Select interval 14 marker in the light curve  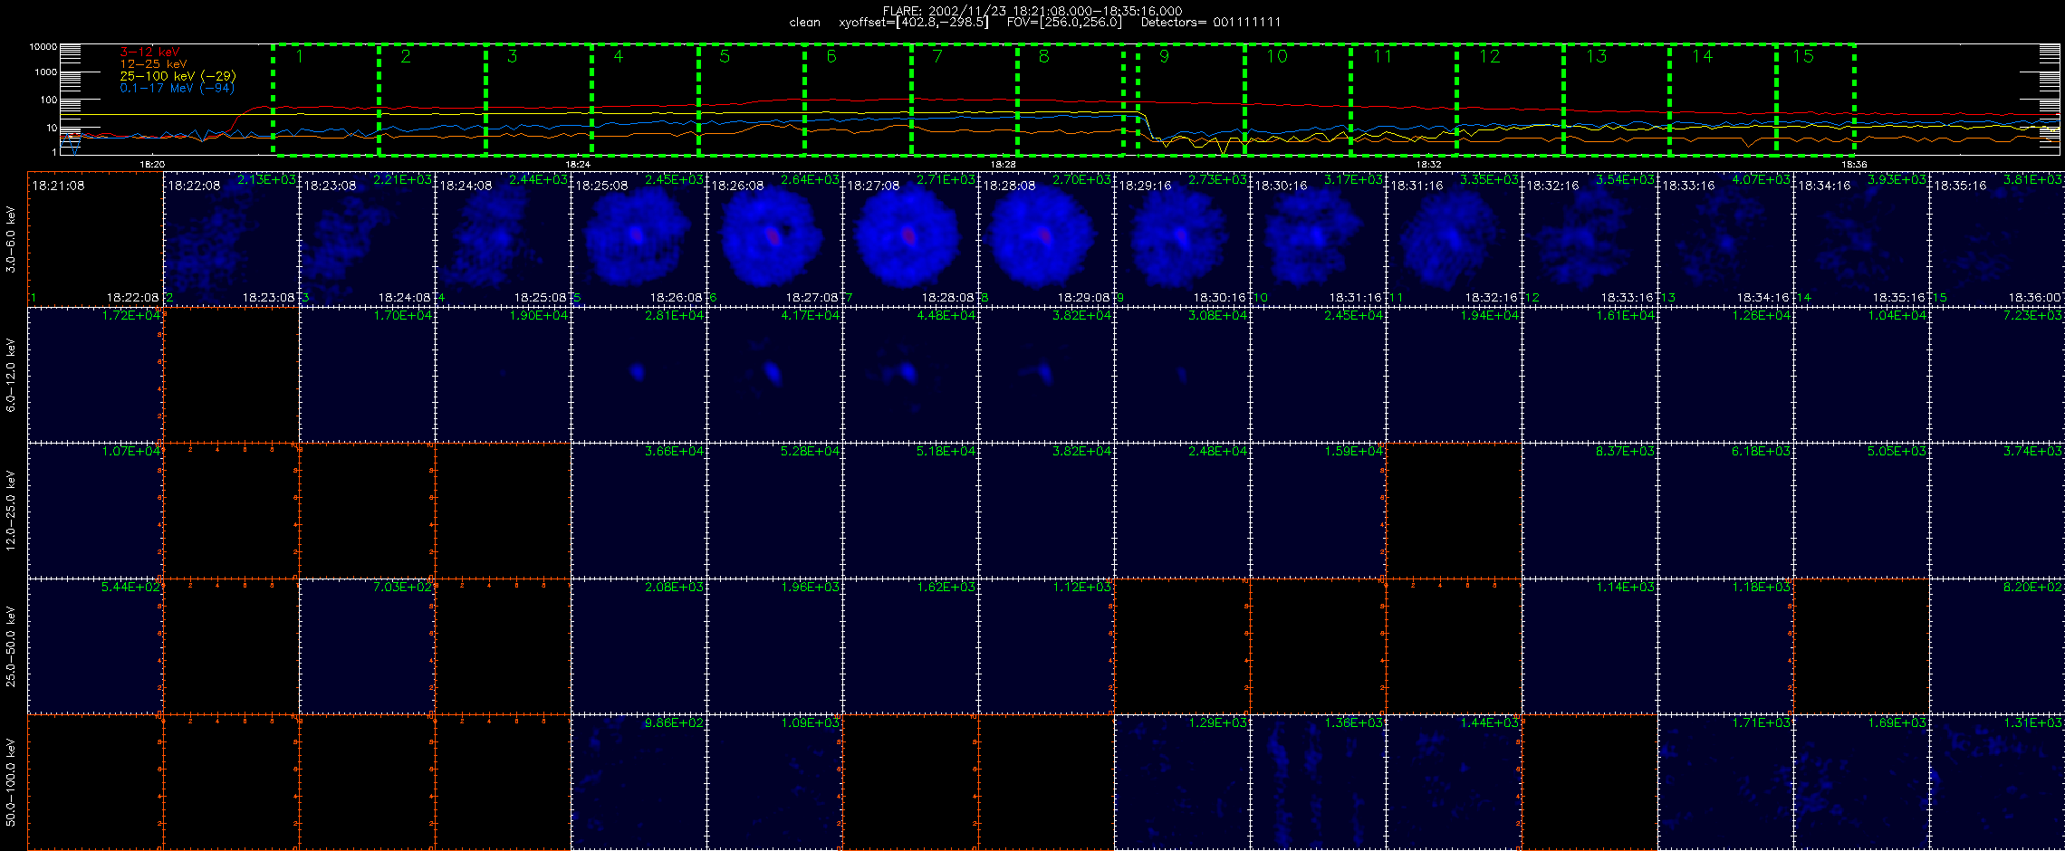pos(1703,56)
